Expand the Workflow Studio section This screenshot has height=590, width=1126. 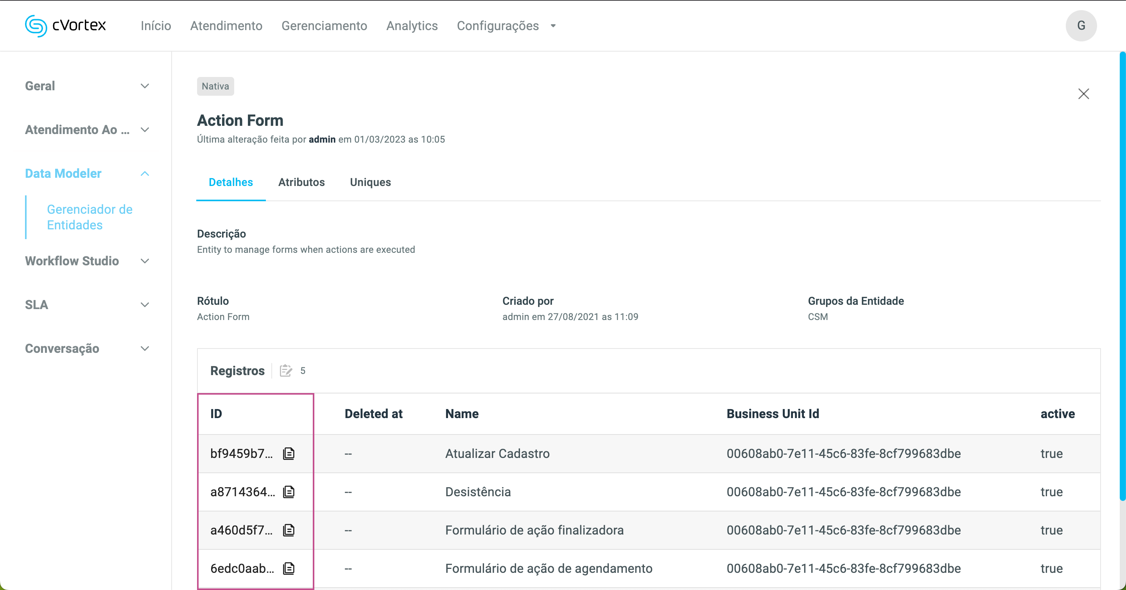coord(145,261)
